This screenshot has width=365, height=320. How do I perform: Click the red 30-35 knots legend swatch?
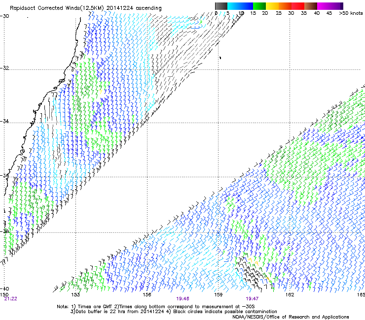click(x=298, y=6)
